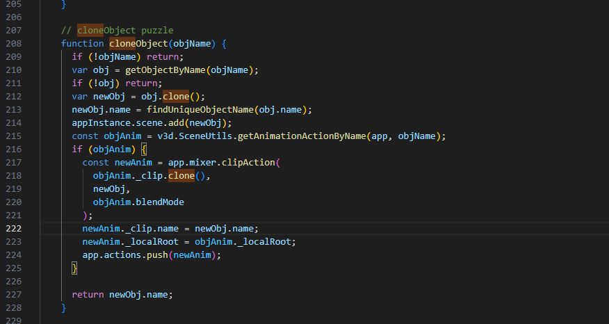609x324 pixels.
Task: Click 'SceneUtils' on line 215
Action: pyautogui.click(x=205, y=136)
